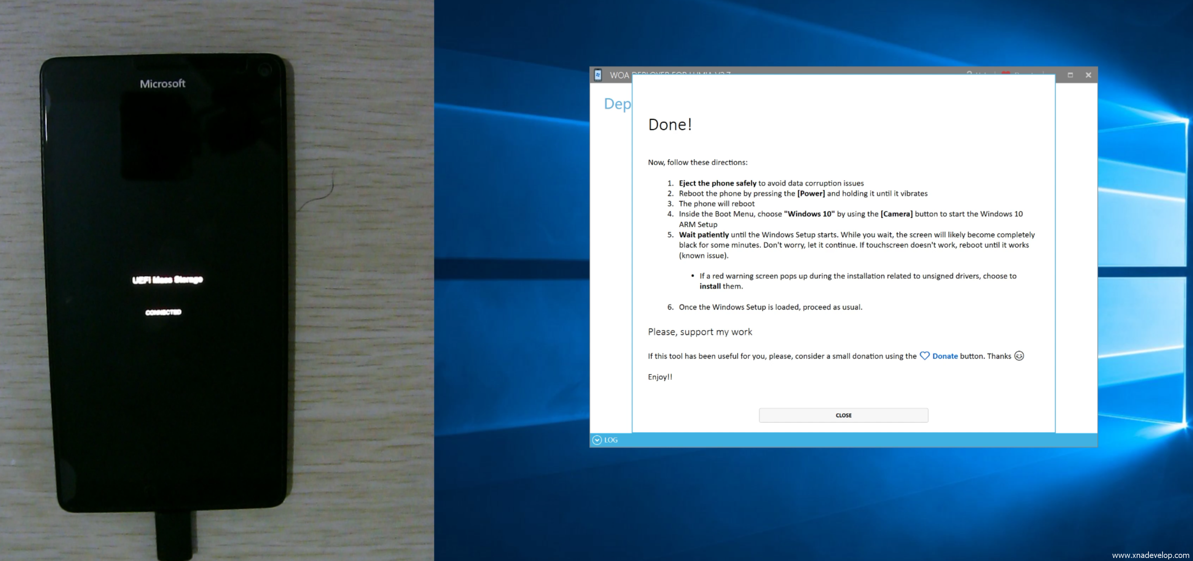This screenshot has height=561, width=1193.
Task: Select the partially hidden Deployment heading
Action: [617, 104]
